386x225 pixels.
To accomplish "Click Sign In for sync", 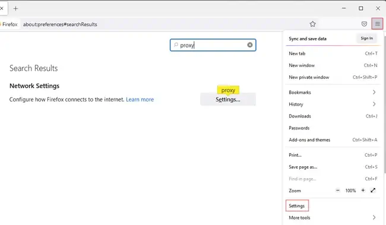I will point(366,39).
